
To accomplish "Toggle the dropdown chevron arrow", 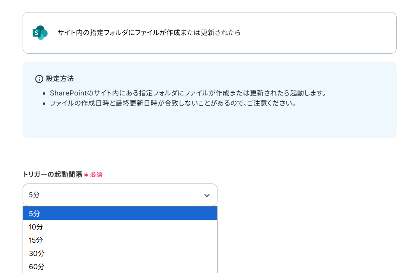I will (207, 195).
